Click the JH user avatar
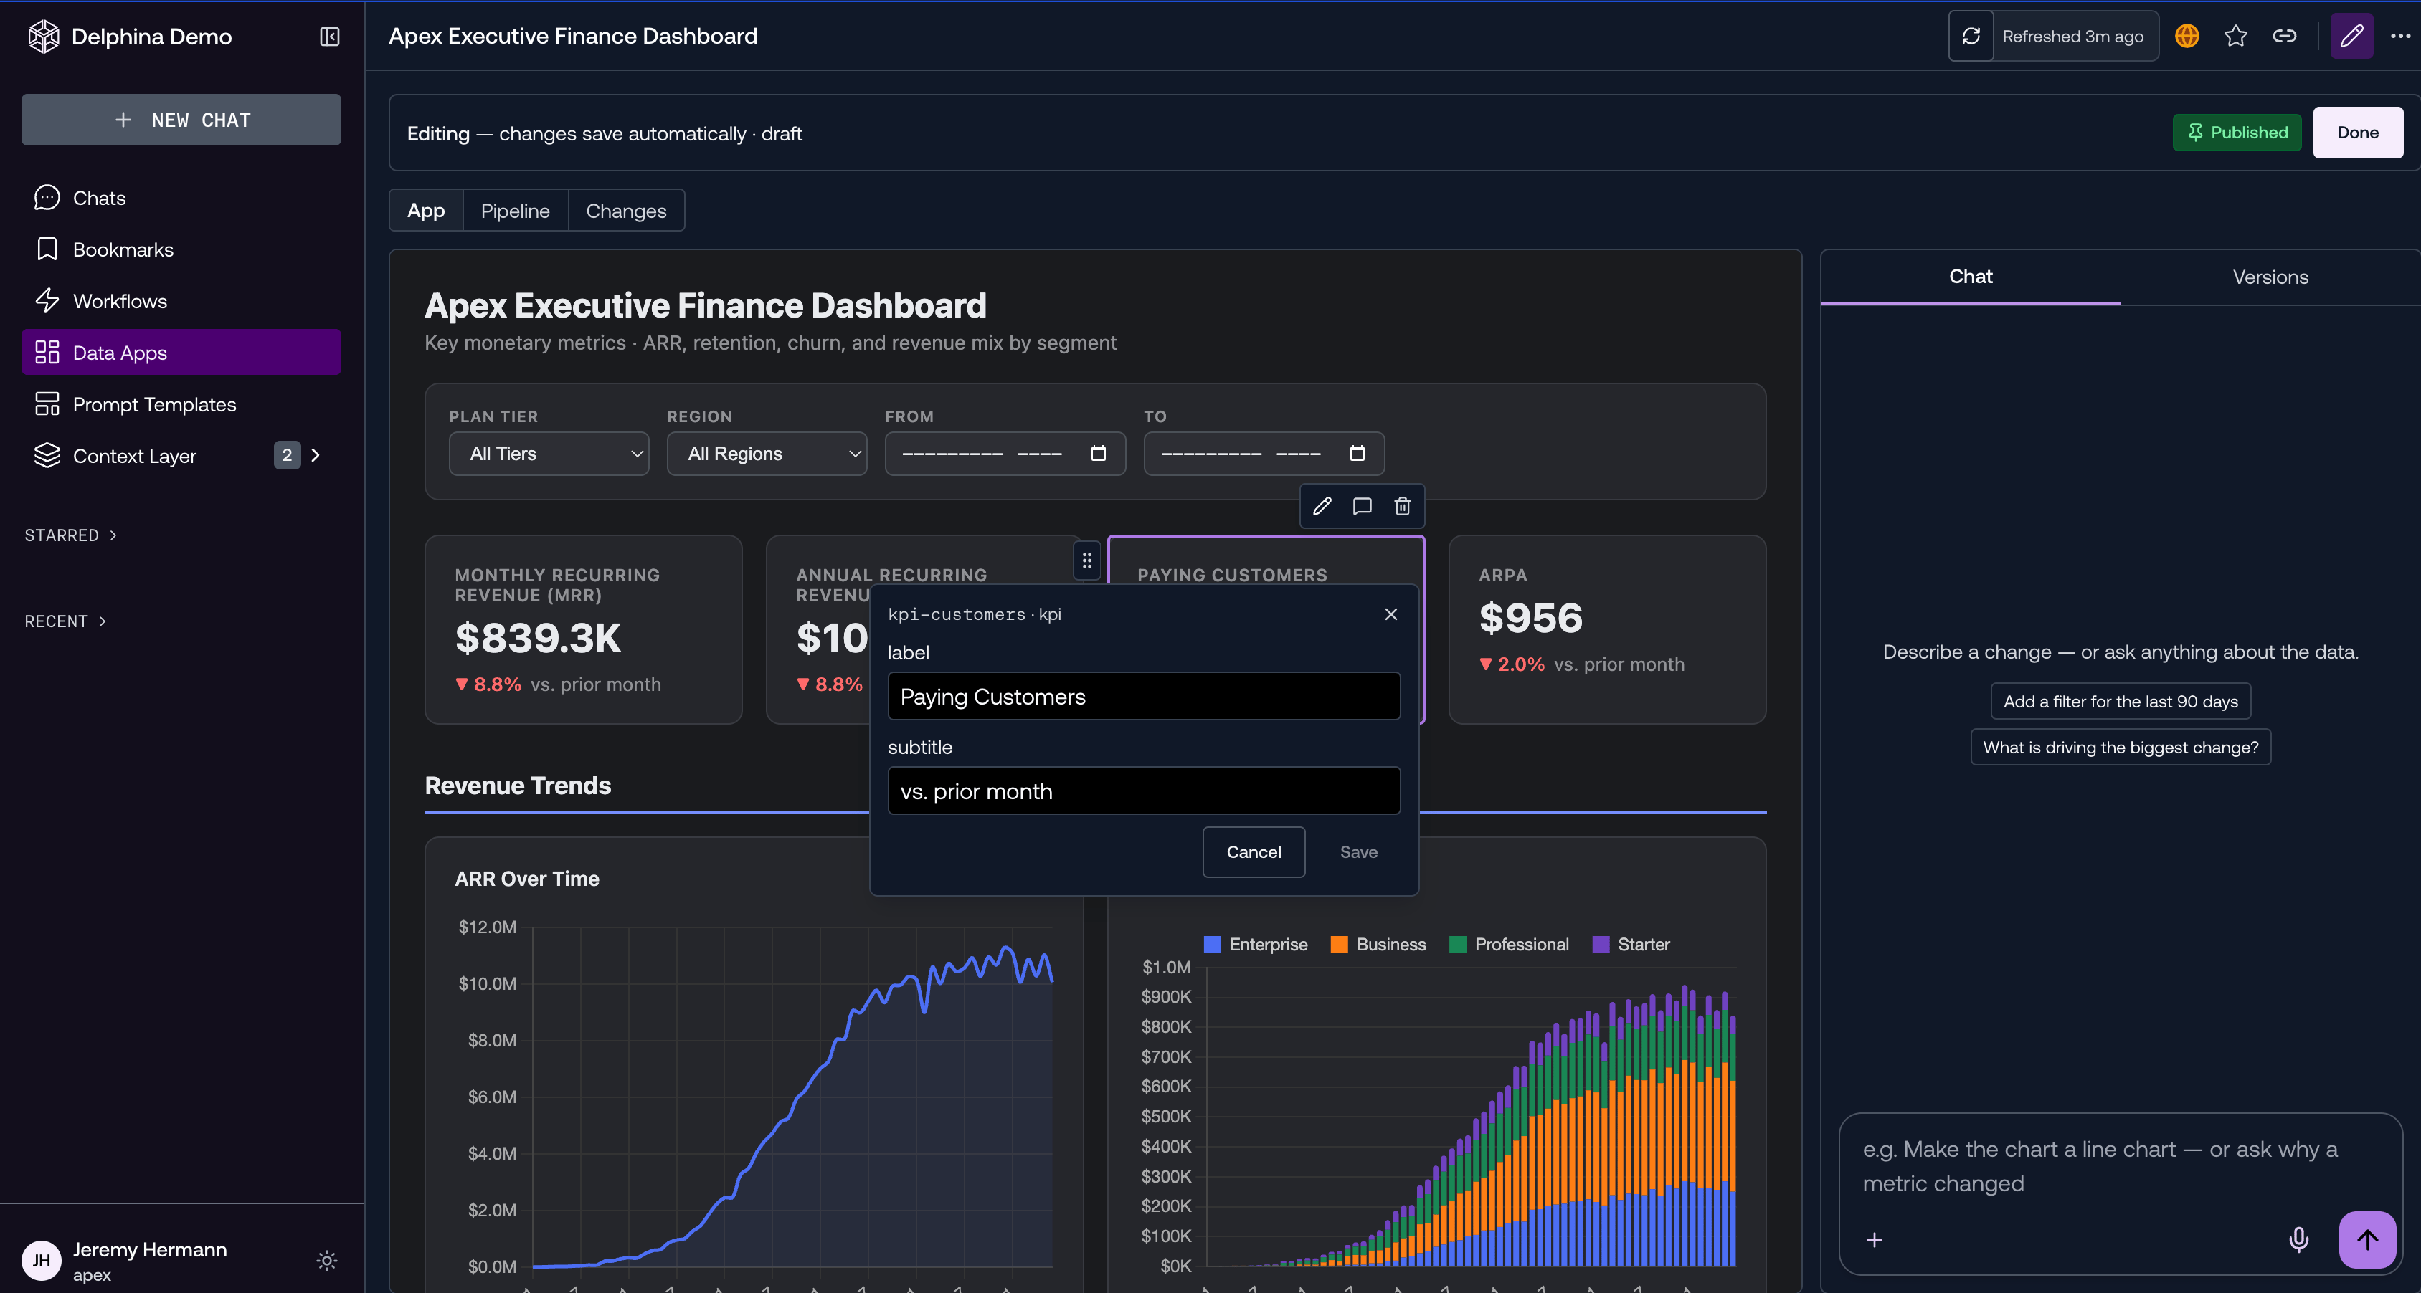 [x=42, y=1260]
